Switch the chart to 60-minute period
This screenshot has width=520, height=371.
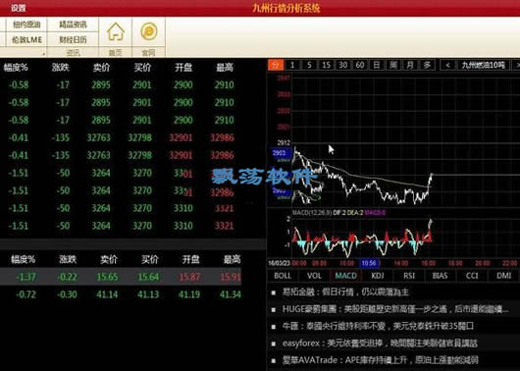coord(360,65)
